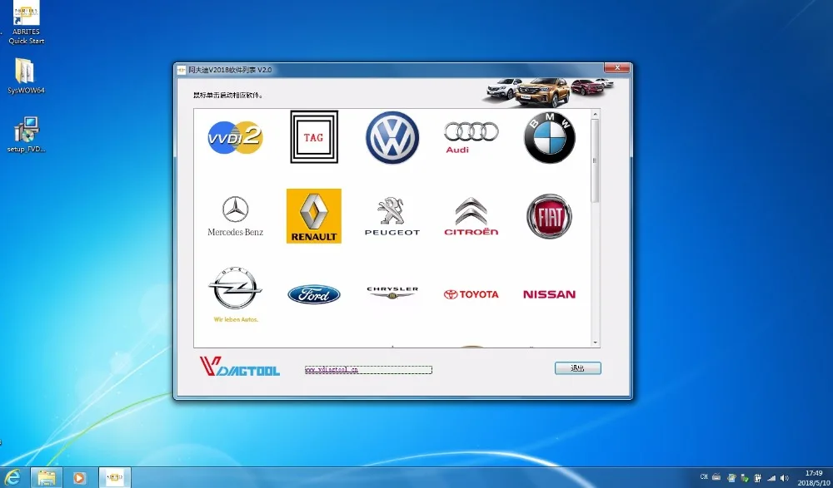Image resolution: width=833 pixels, height=488 pixels.
Task: Click the www.vdiagtool.cn website link
Action: coord(332,370)
